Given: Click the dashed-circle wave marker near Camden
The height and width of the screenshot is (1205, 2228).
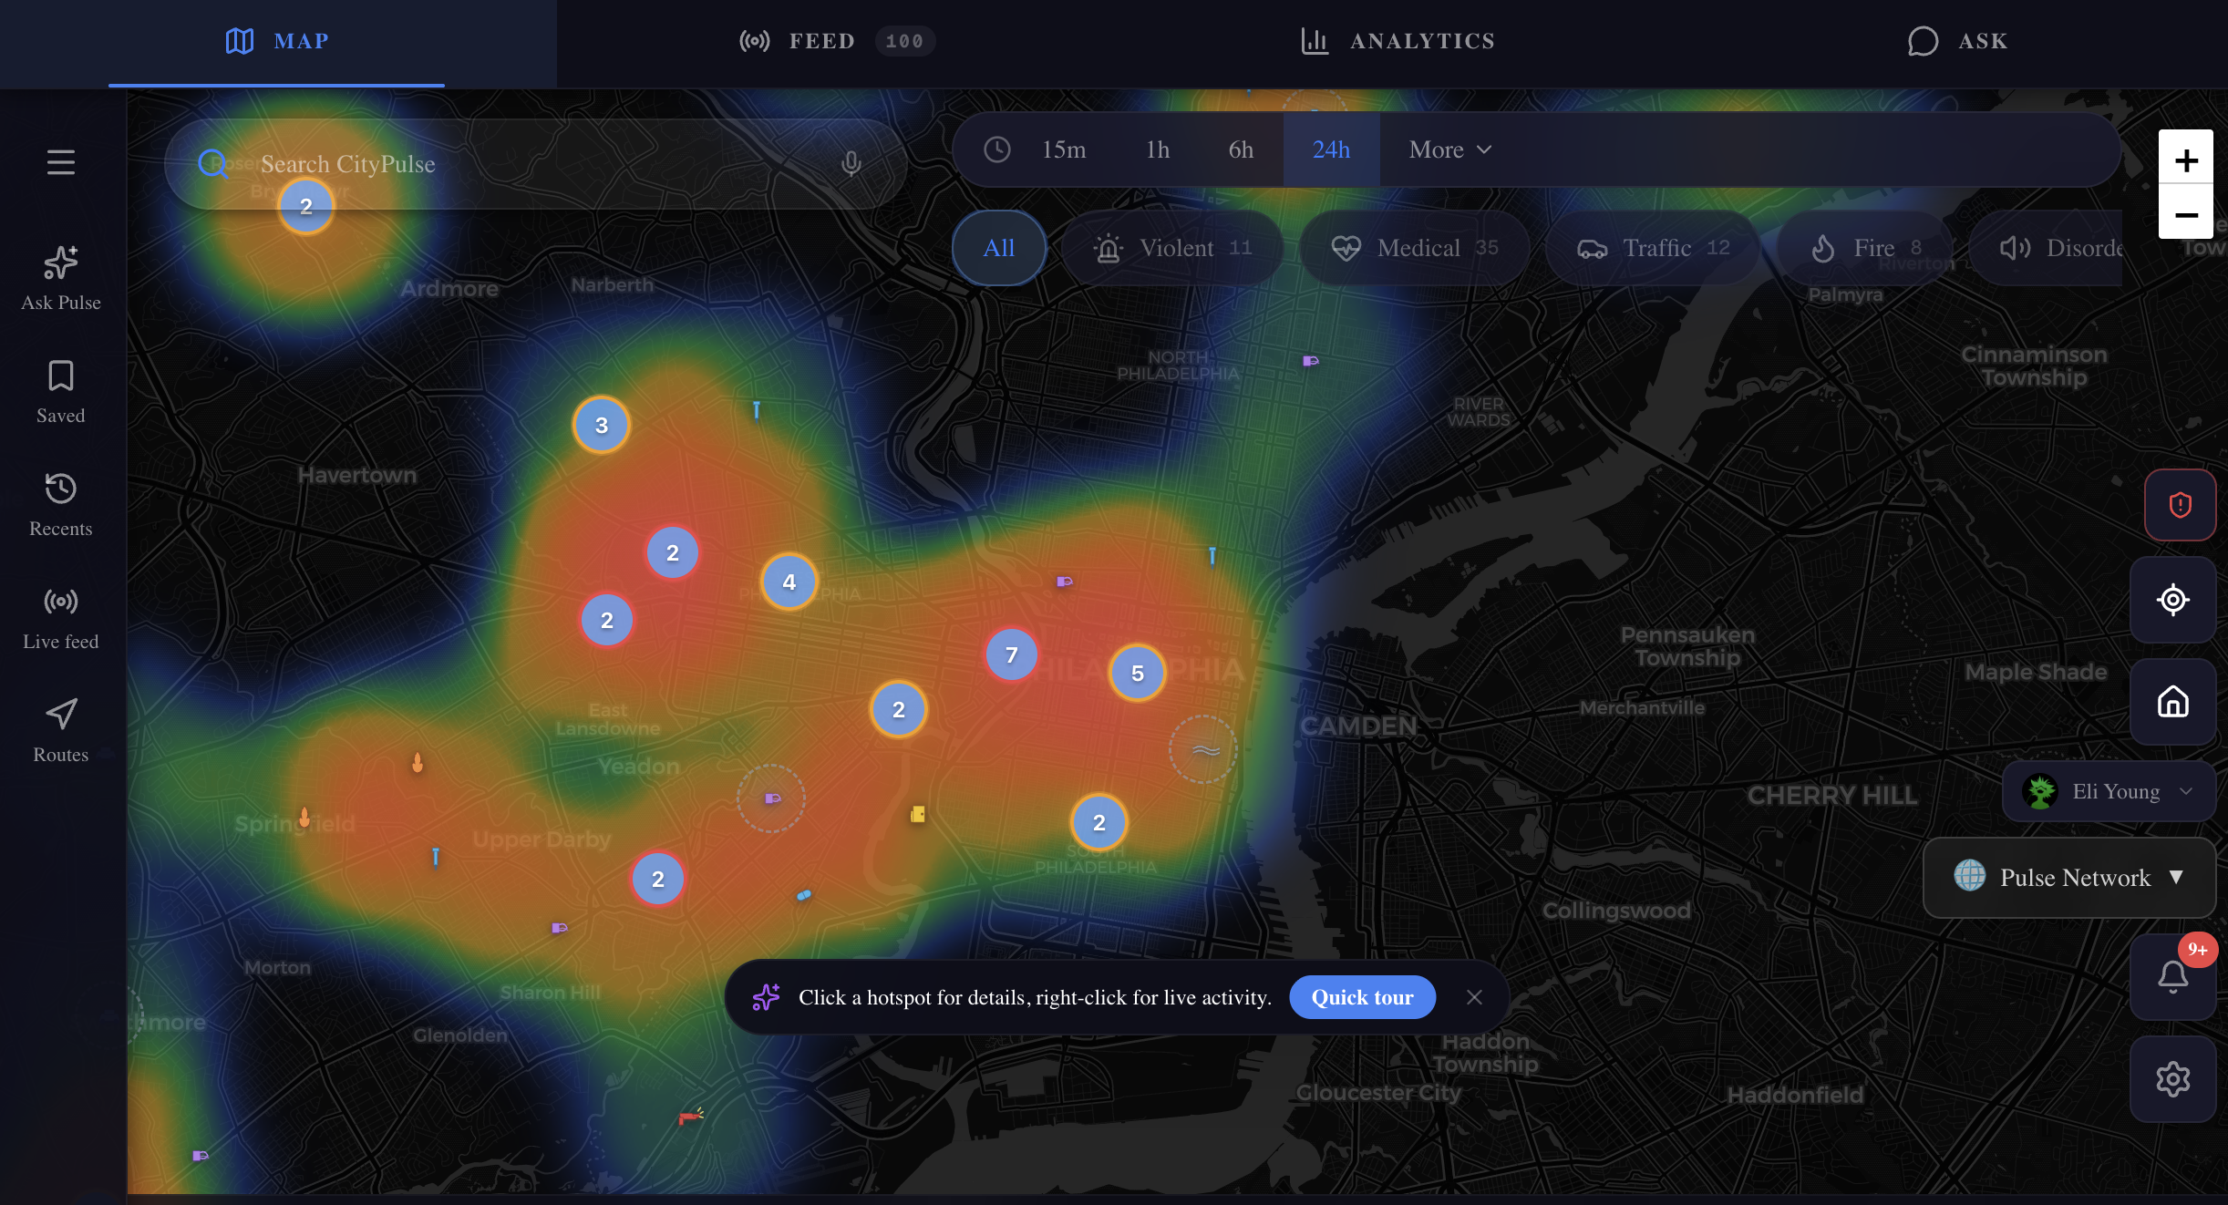Looking at the screenshot, I should (1203, 749).
